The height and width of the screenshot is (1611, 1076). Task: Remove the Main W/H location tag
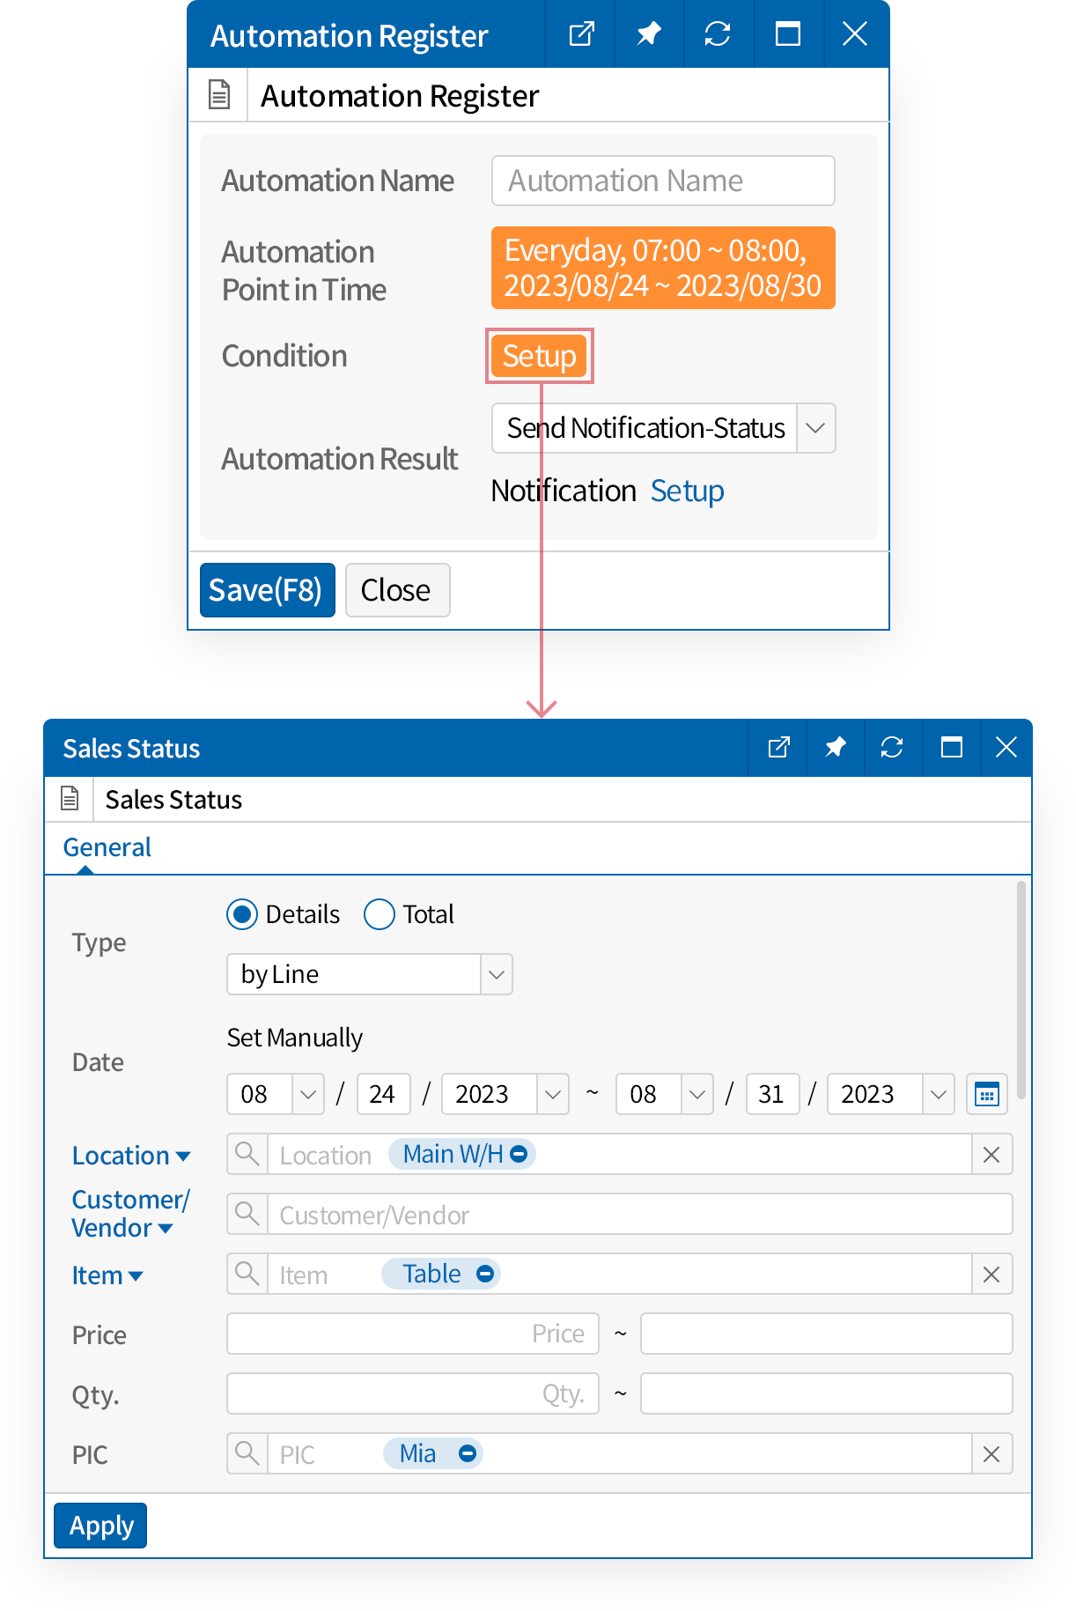pos(520,1154)
